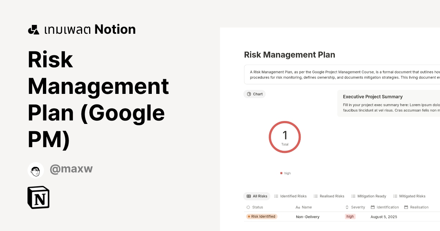The height and width of the screenshot is (231, 440).
Task: Click the red high legend swatch
Action: coord(281,173)
